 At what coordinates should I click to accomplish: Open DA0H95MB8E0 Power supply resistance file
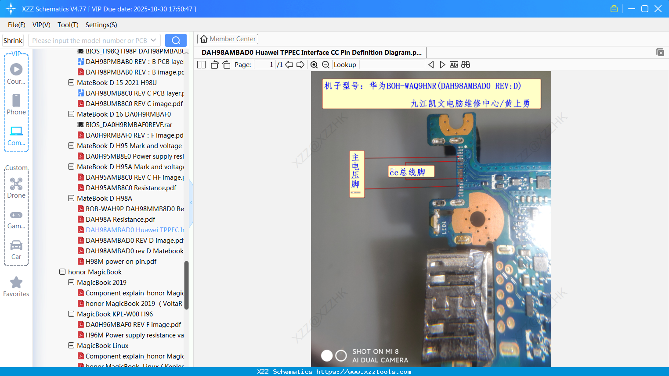pyautogui.click(x=130, y=156)
